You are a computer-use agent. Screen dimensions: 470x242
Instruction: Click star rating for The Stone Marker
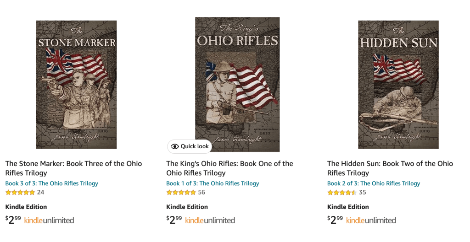tap(20, 193)
